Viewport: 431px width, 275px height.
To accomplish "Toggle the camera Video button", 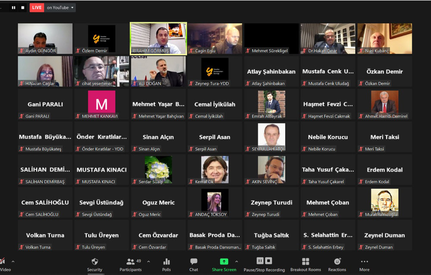I will click(3, 264).
